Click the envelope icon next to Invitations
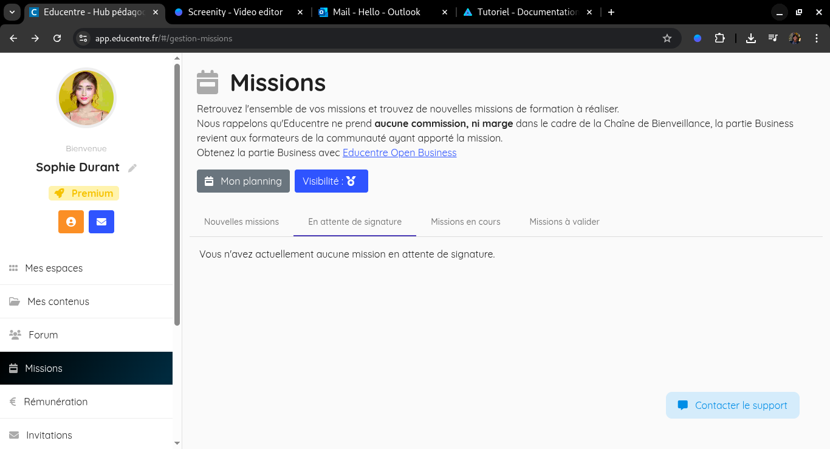Screen dimensions: 830x449 [14, 435]
